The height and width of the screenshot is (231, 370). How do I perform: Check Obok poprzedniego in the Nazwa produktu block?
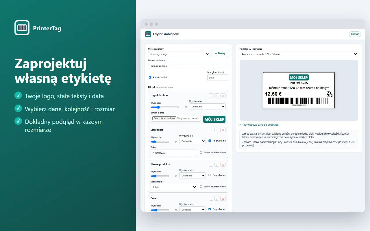pos(201,187)
